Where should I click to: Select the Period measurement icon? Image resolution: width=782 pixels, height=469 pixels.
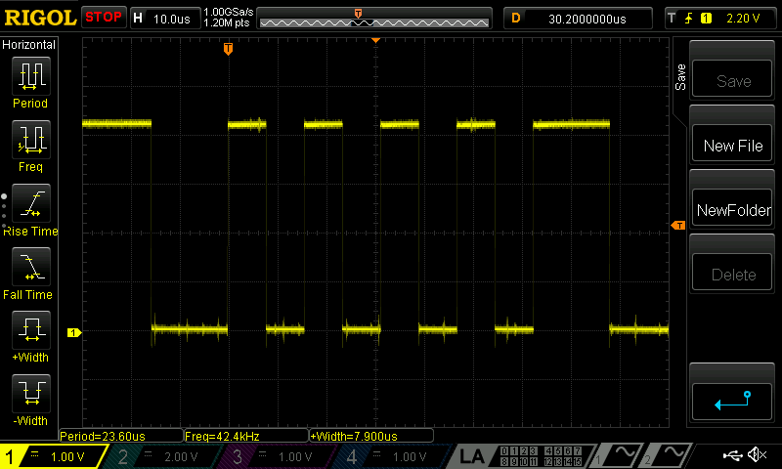coord(30,76)
